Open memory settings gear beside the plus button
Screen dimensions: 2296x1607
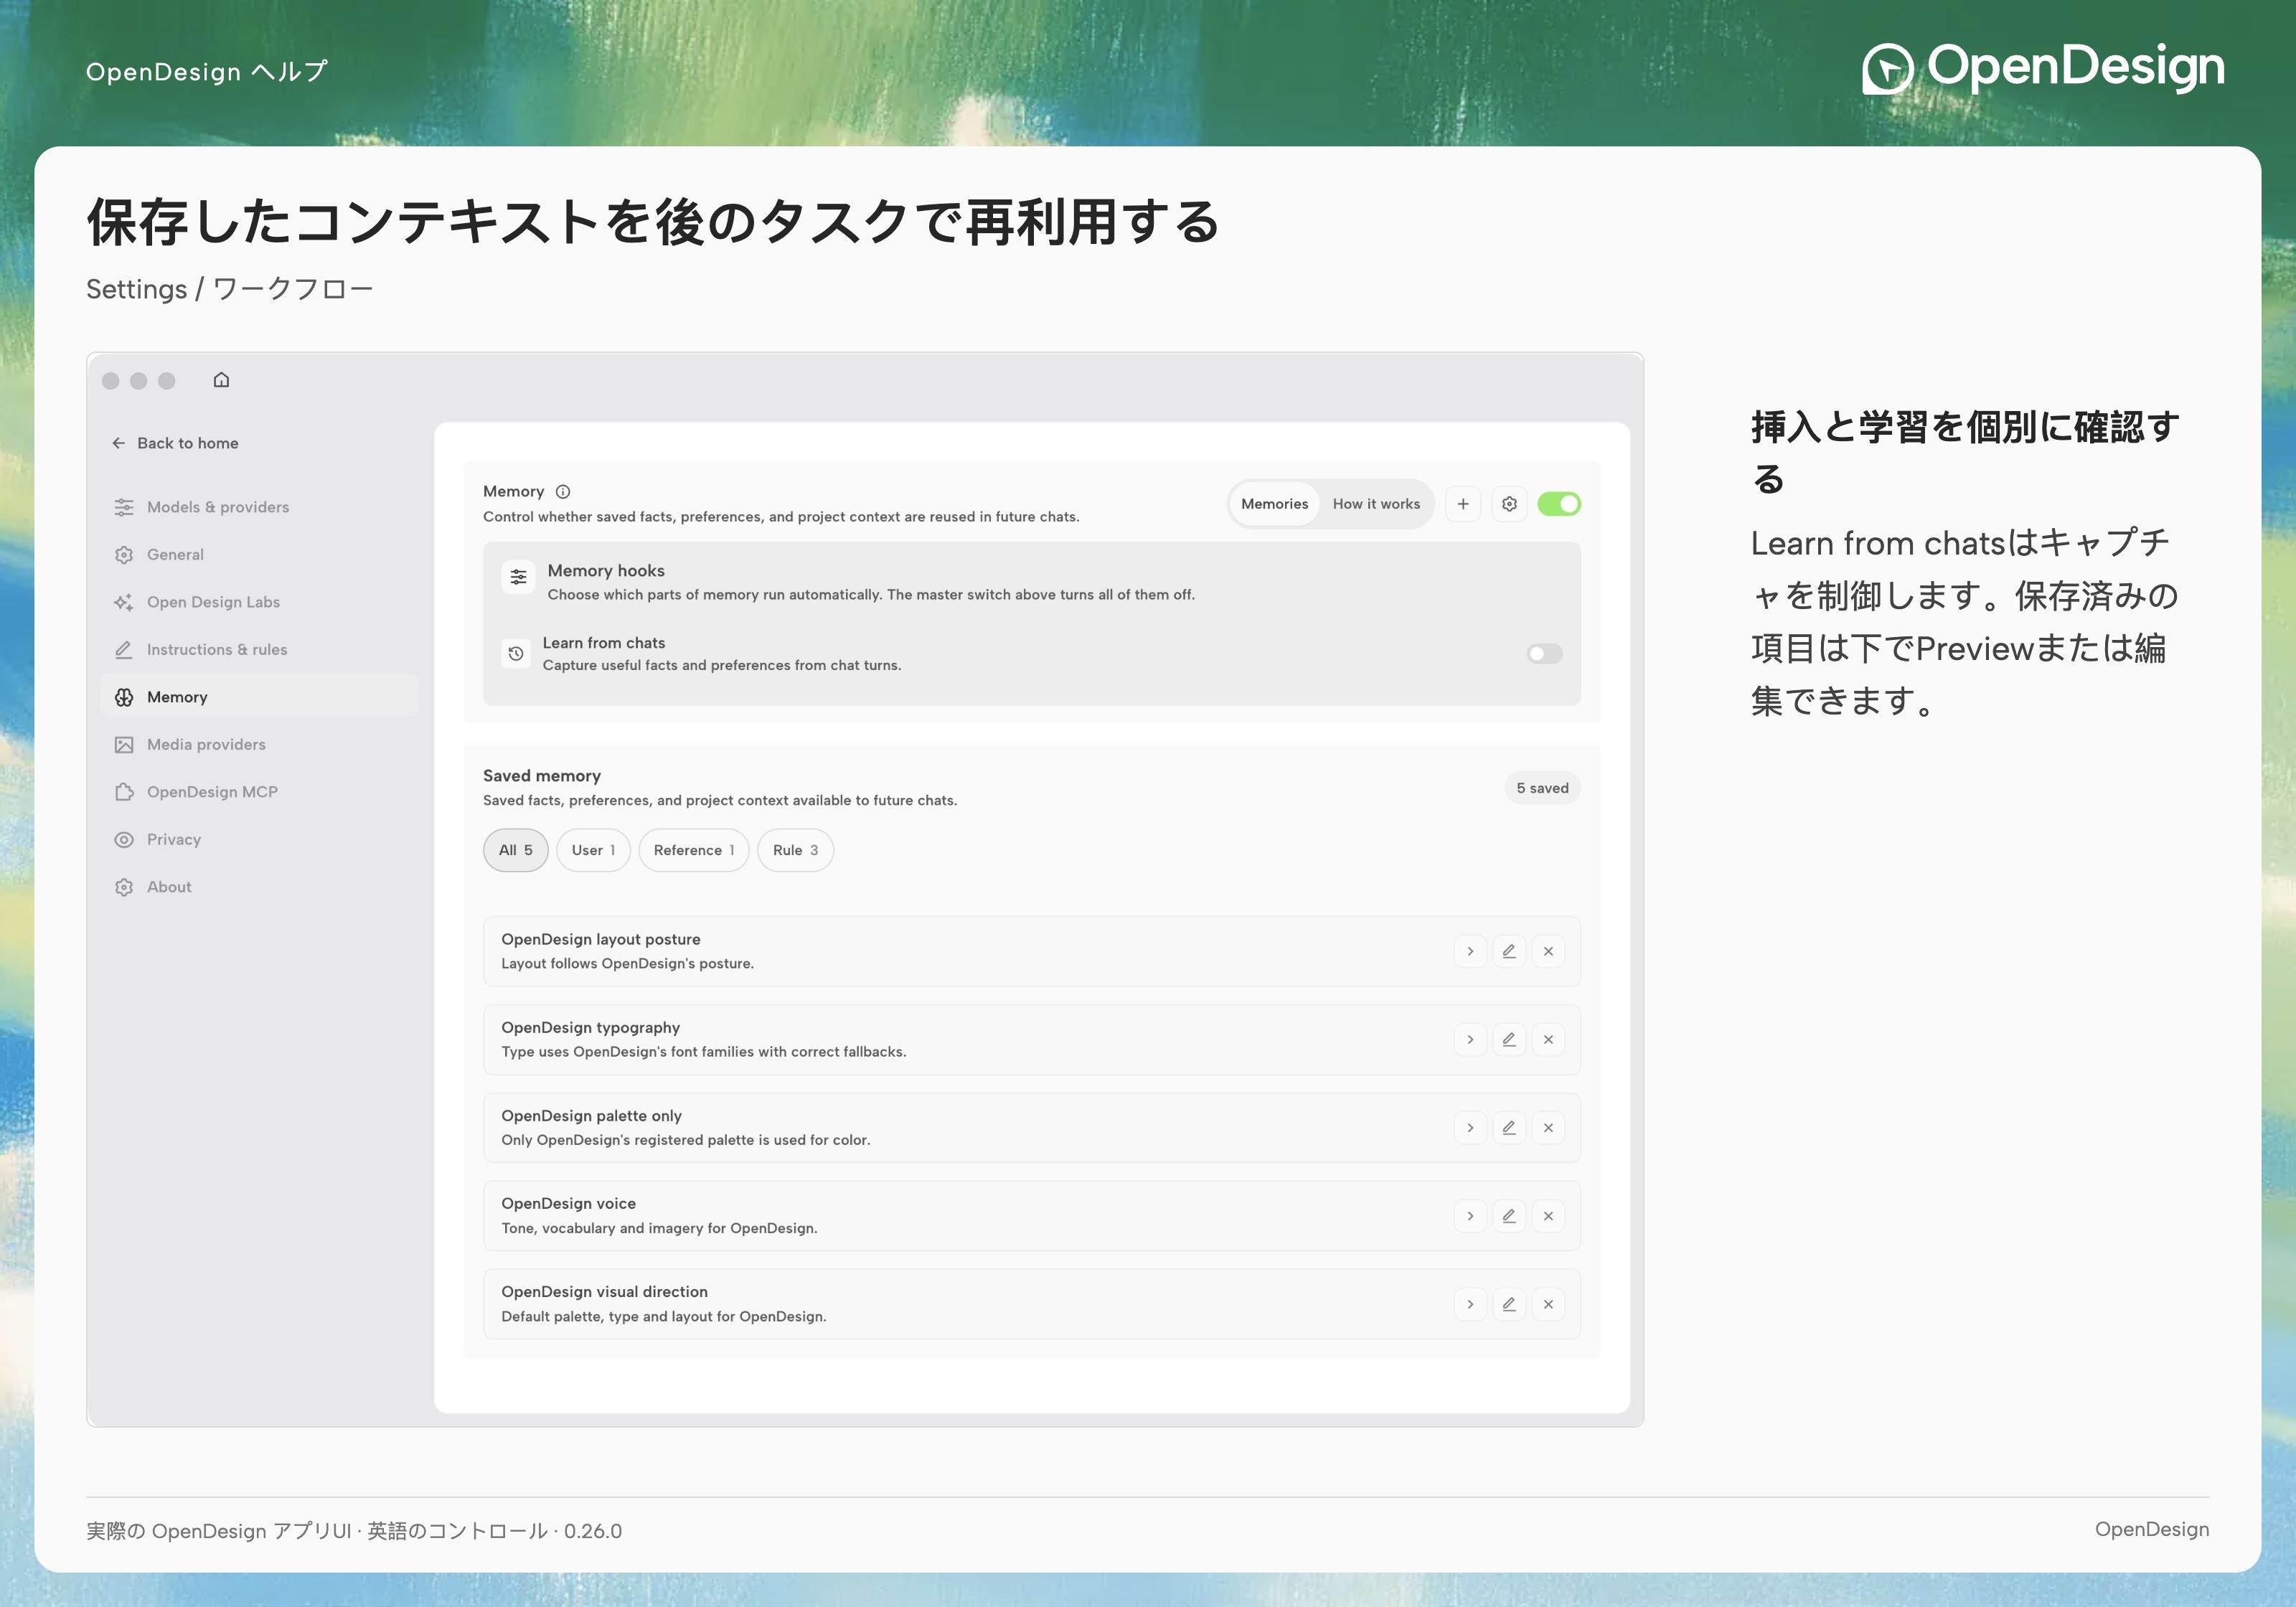pyautogui.click(x=1509, y=504)
